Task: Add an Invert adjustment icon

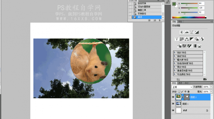Action: click(179, 46)
